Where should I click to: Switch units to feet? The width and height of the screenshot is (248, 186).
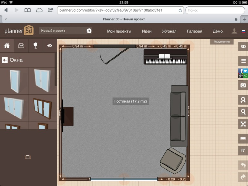(243, 151)
